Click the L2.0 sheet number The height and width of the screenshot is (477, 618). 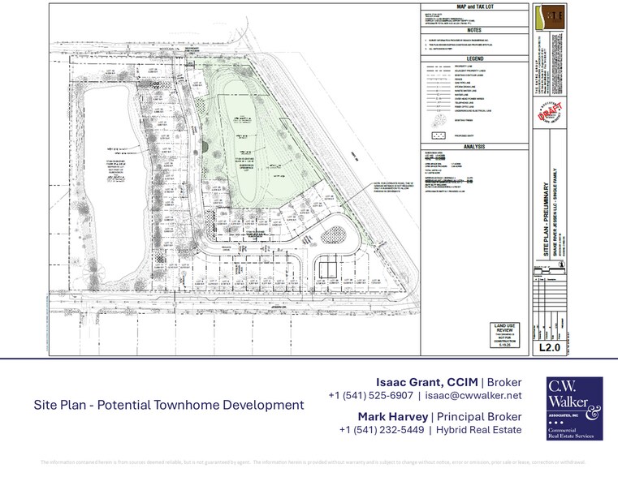[x=550, y=347]
